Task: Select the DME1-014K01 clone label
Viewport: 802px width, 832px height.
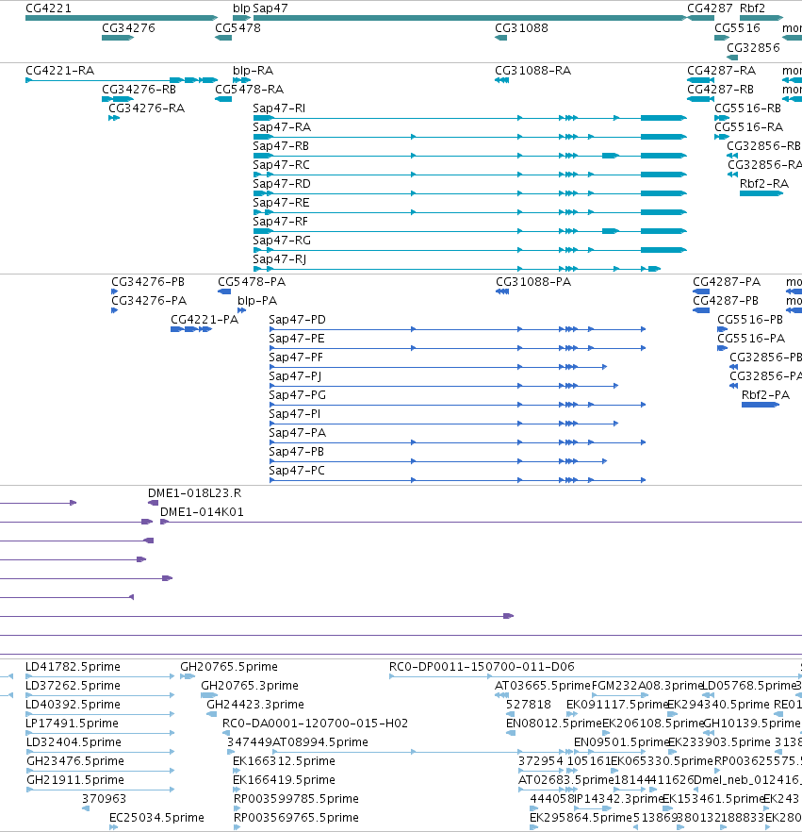Action: tap(202, 512)
